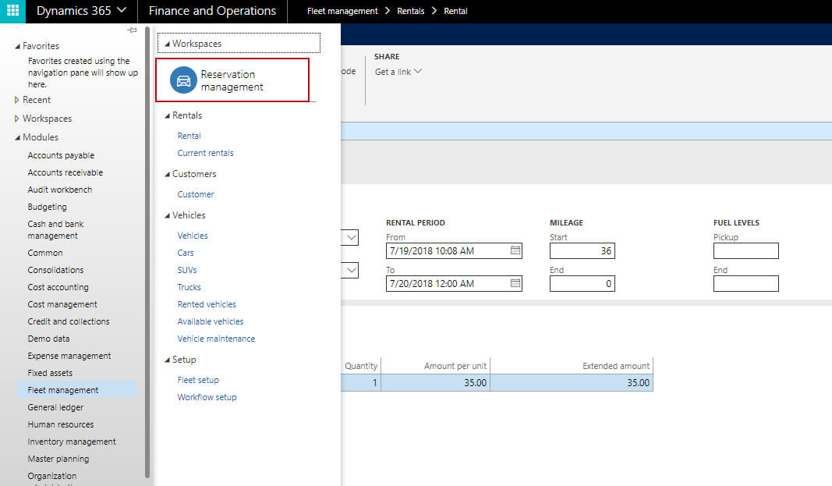
Task: Click Mileage End field
Action: click(582, 283)
